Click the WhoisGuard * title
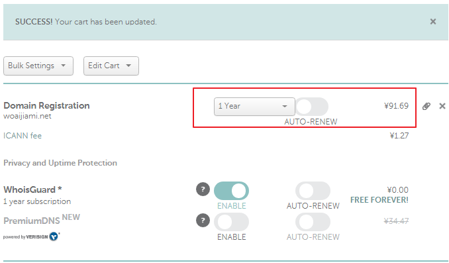This screenshot has height=263, width=449. (32, 189)
